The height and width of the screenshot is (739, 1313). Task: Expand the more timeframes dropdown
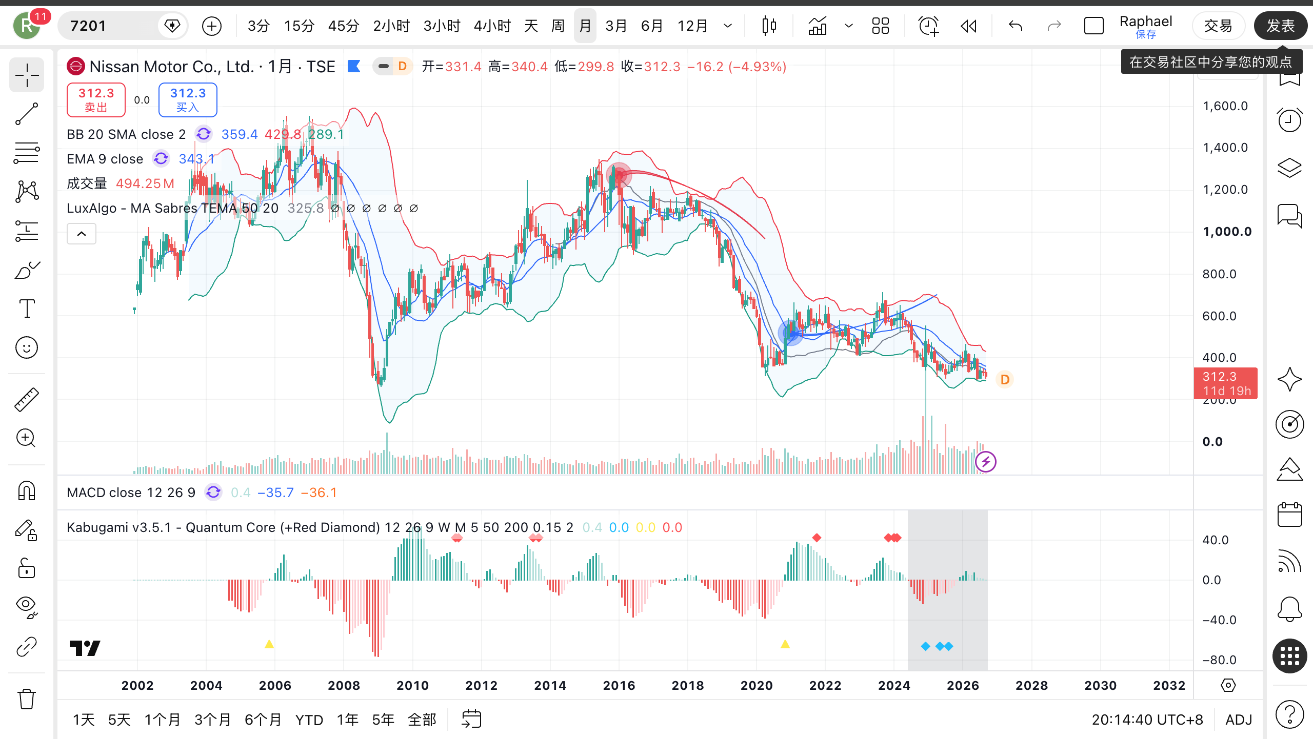728,26
